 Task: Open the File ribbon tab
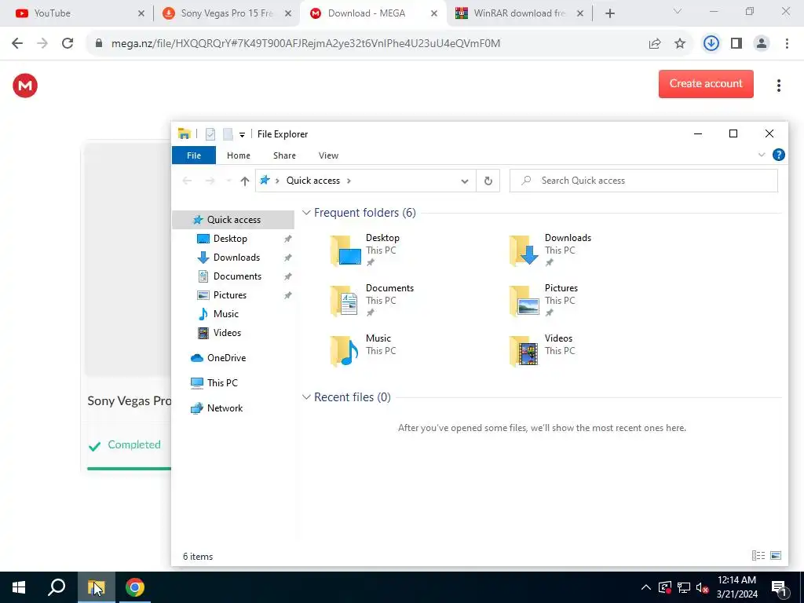pyautogui.click(x=194, y=155)
